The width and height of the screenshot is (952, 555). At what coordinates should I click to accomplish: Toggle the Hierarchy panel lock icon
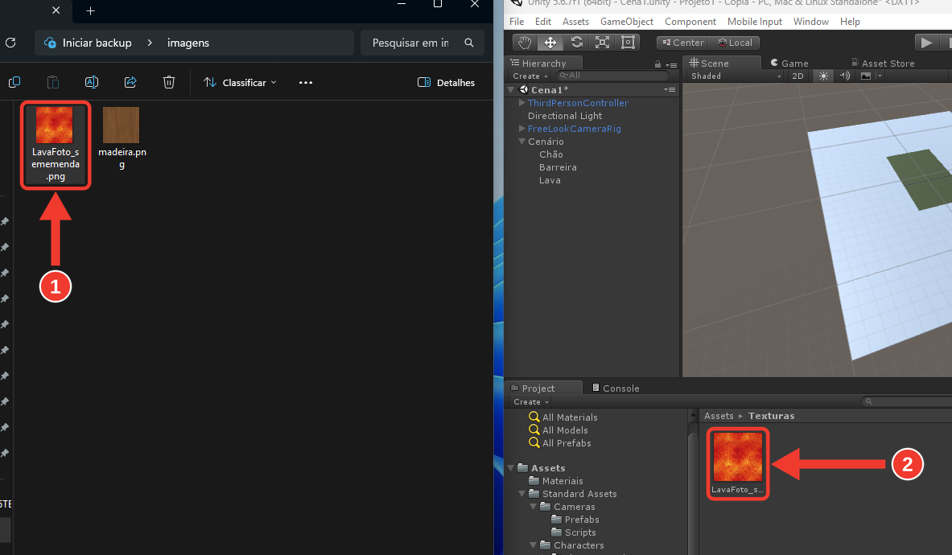657,64
